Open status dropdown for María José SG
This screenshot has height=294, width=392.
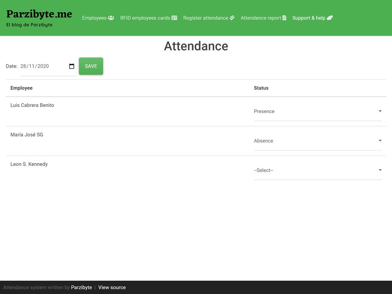[x=317, y=141]
